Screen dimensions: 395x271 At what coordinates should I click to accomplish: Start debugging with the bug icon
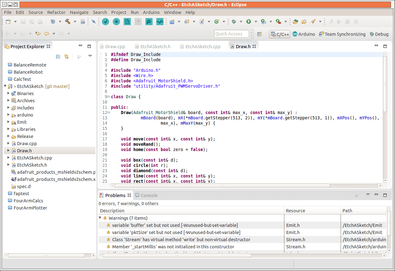(x=233, y=21)
